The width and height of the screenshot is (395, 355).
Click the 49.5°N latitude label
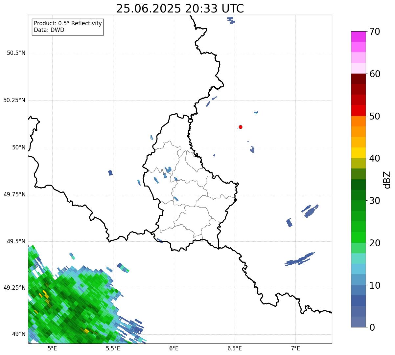coord(16,241)
